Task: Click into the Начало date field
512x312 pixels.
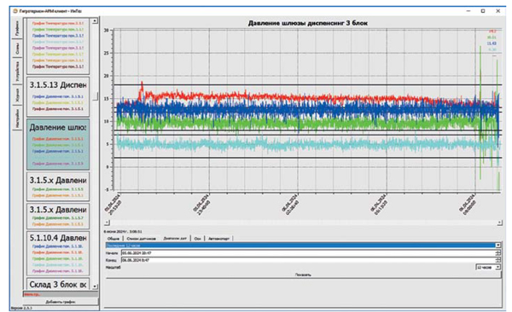Action: [x=308, y=253]
